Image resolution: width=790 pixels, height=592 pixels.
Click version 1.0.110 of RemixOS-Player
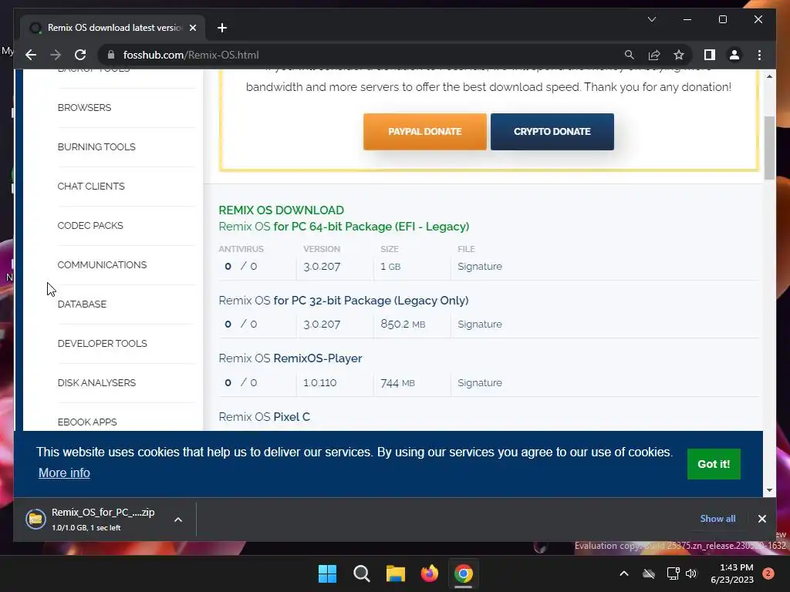319,382
